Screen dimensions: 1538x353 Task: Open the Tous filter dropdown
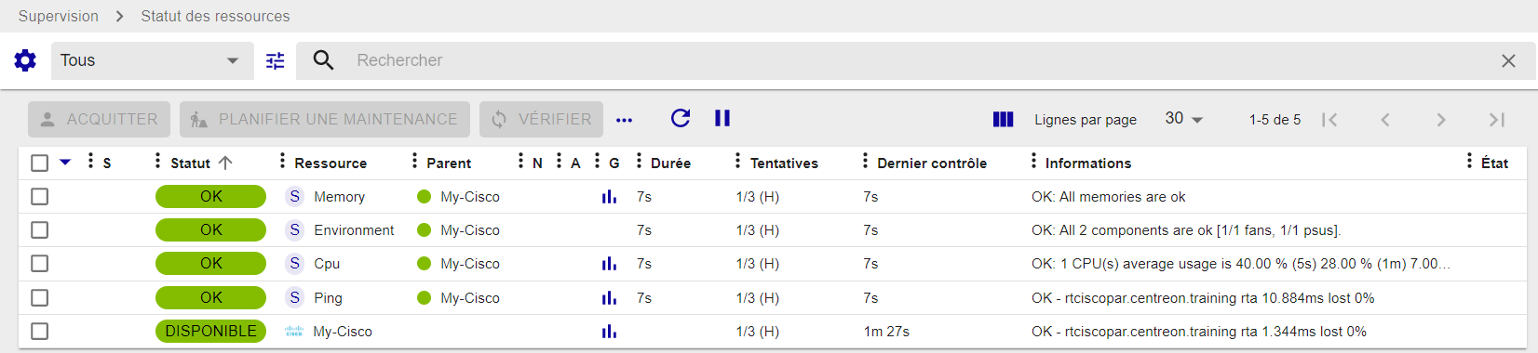(x=152, y=60)
